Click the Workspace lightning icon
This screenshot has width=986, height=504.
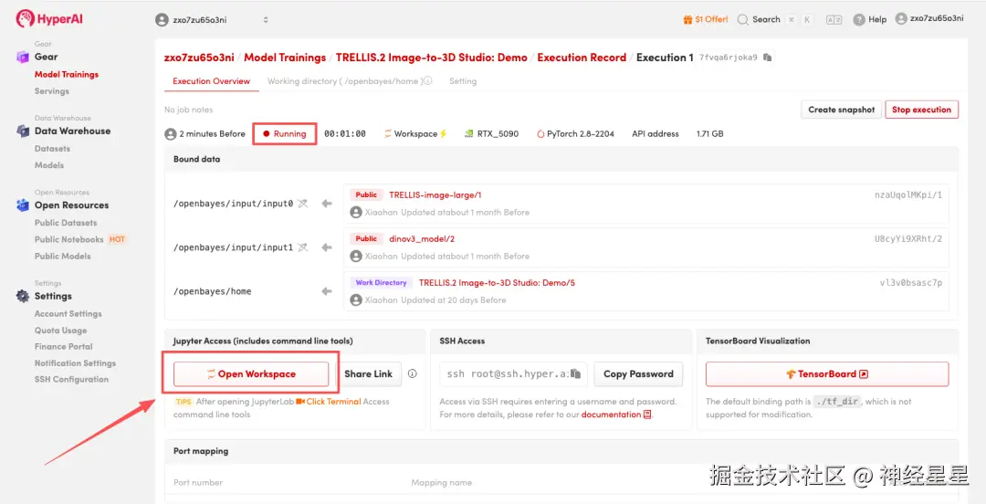(x=444, y=134)
